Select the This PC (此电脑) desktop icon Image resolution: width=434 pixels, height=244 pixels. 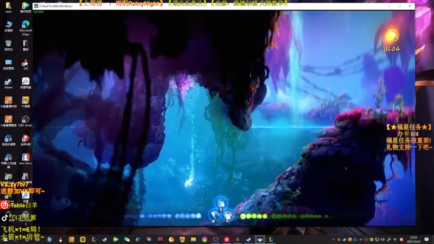click(9, 26)
